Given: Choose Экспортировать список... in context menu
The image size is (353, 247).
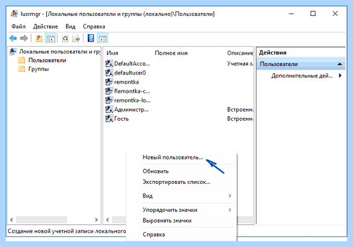Looking at the screenshot, I should pyautogui.click(x=176, y=182).
